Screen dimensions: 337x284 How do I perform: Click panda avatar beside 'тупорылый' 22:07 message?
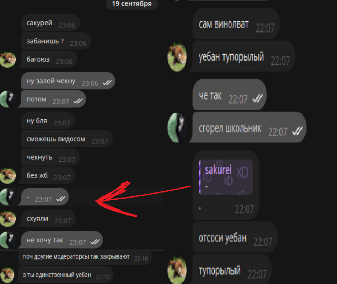click(x=177, y=270)
